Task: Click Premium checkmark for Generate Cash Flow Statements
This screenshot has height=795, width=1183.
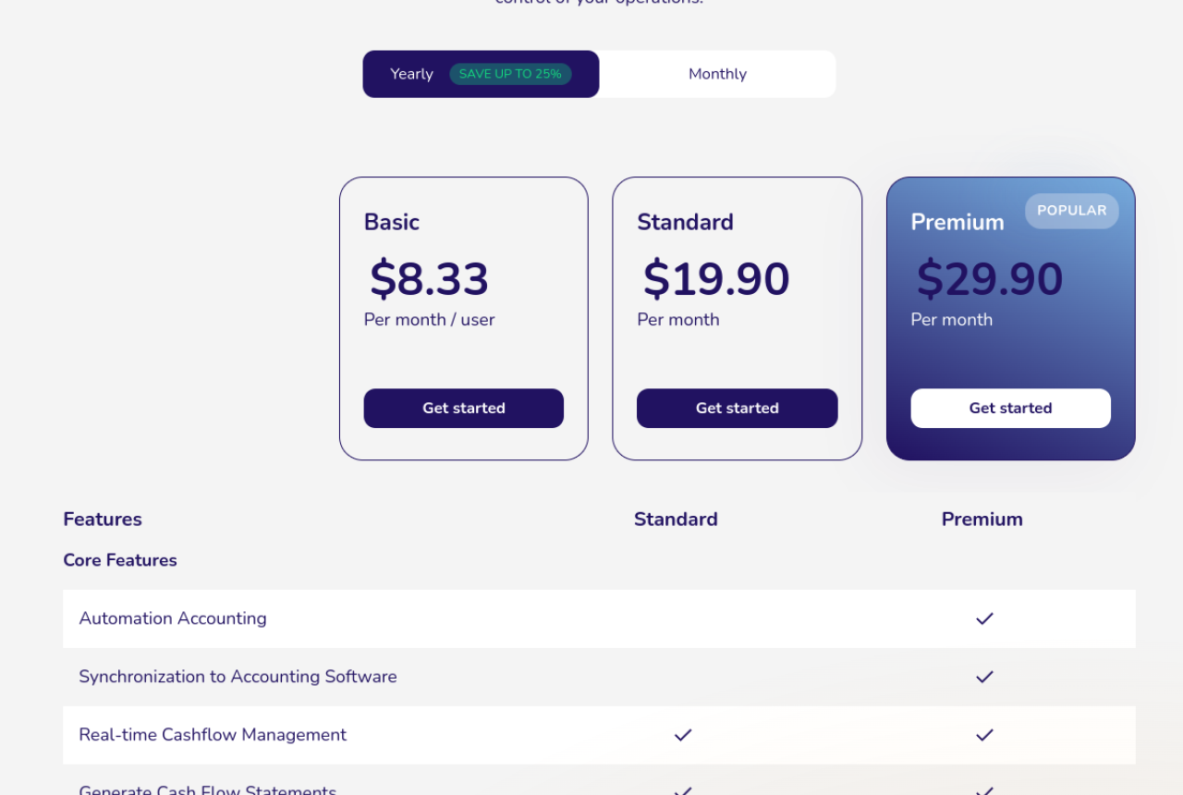Action: pos(984,791)
